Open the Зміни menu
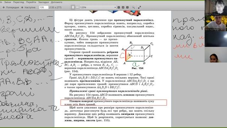This screenshot has width=227, height=128. (7, 2)
